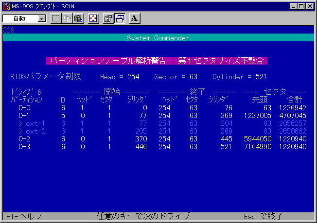
Task: Click total sectors value 4707045
Action: pyautogui.click(x=293, y=116)
